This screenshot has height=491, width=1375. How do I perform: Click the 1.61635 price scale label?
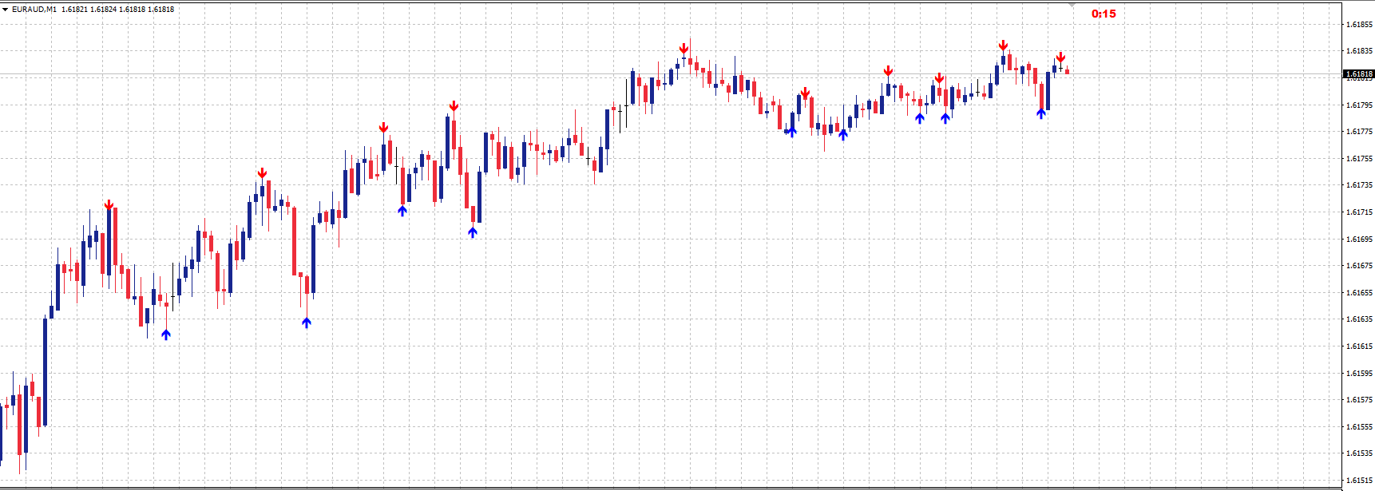(1359, 319)
